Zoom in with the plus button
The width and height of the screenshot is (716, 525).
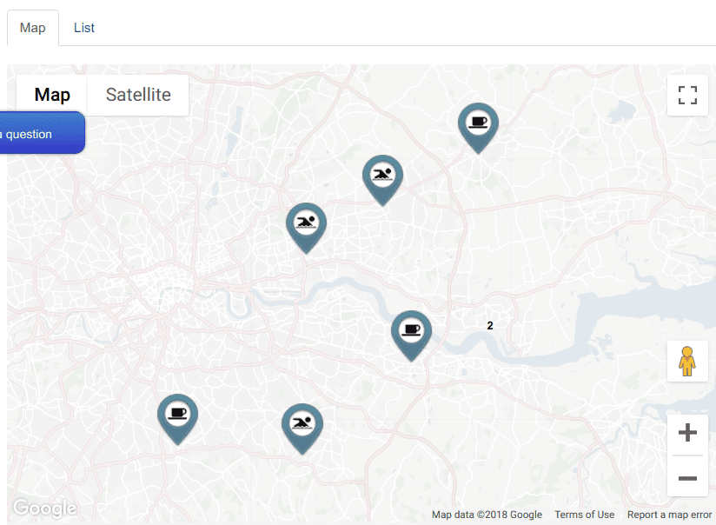click(x=687, y=433)
